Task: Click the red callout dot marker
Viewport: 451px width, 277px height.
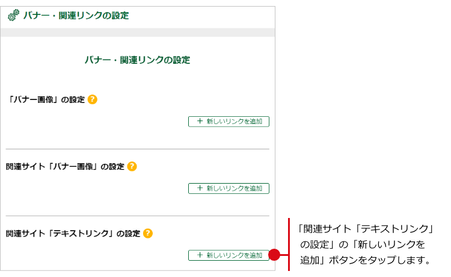Action: pos(274,255)
